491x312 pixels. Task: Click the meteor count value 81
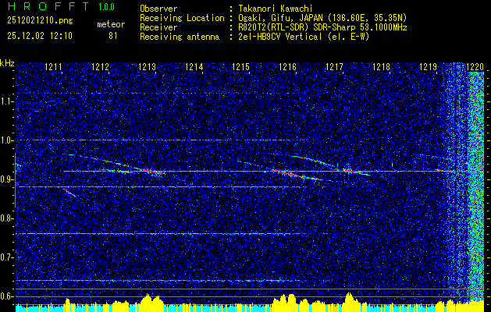click(x=112, y=36)
